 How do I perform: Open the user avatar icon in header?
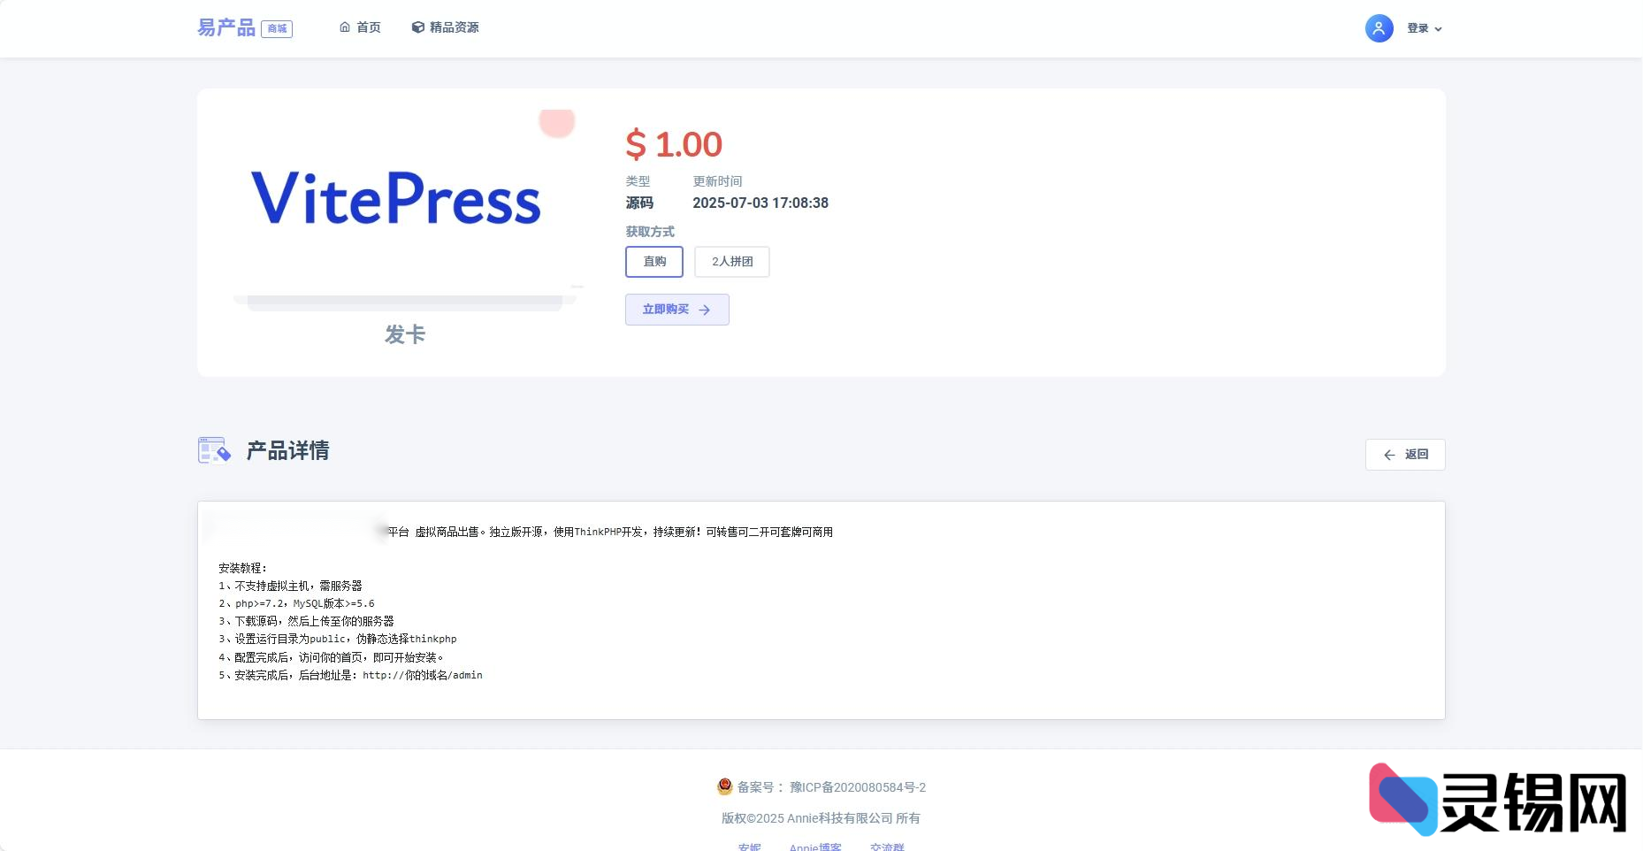pos(1379,28)
